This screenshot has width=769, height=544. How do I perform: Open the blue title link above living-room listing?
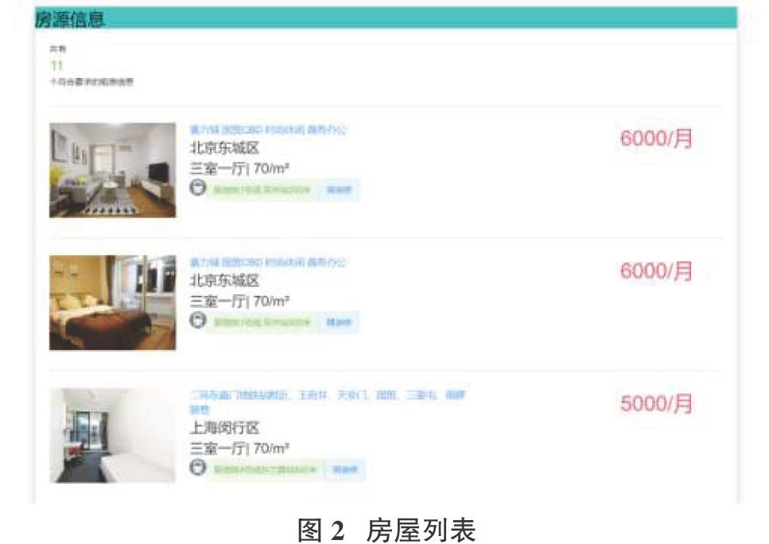pyautogui.click(x=268, y=130)
